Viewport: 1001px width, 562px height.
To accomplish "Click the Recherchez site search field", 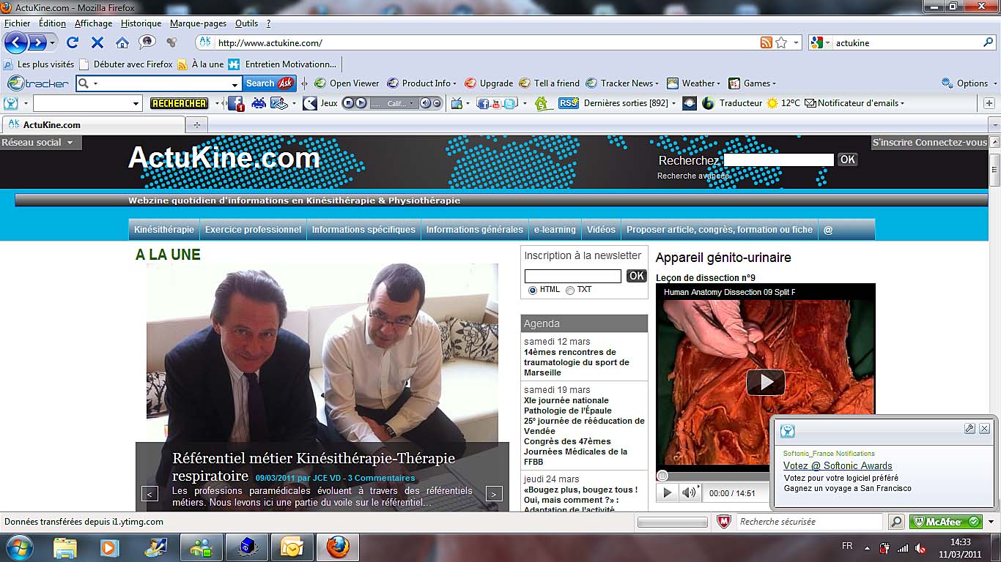I will click(778, 160).
